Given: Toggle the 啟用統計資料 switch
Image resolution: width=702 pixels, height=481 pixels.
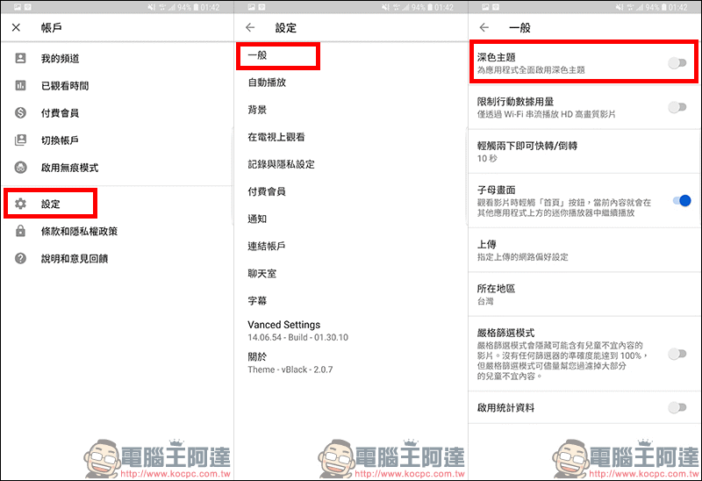Looking at the screenshot, I should tap(677, 407).
